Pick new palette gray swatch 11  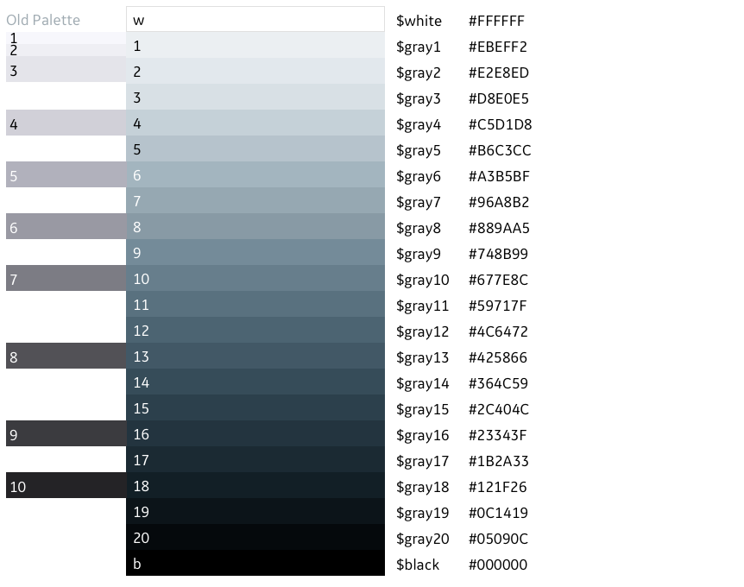pyautogui.click(x=255, y=304)
